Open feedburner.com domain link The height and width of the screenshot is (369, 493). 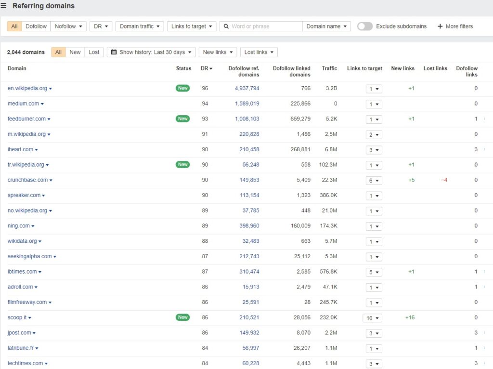coord(27,119)
